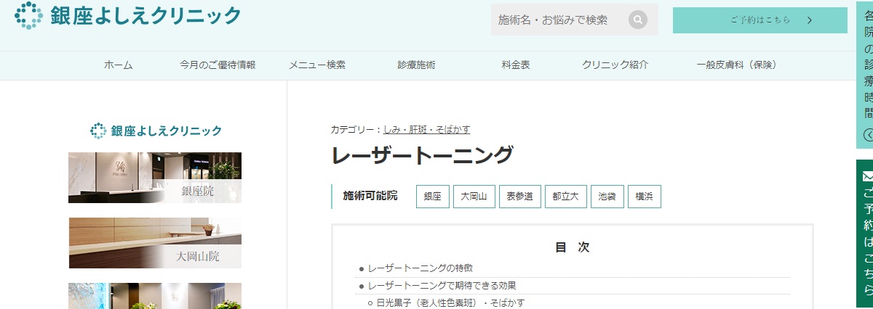
Task: Follow the しみ・肝斑・そばかす category link
Action: [x=426, y=130]
